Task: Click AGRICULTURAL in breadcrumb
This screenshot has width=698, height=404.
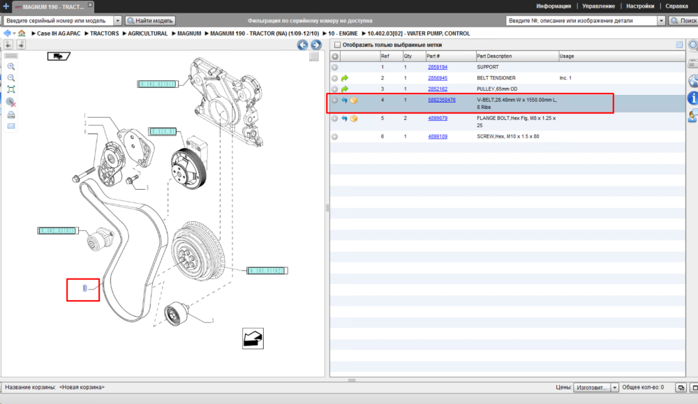Action: pyautogui.click(x=147, y=33)
